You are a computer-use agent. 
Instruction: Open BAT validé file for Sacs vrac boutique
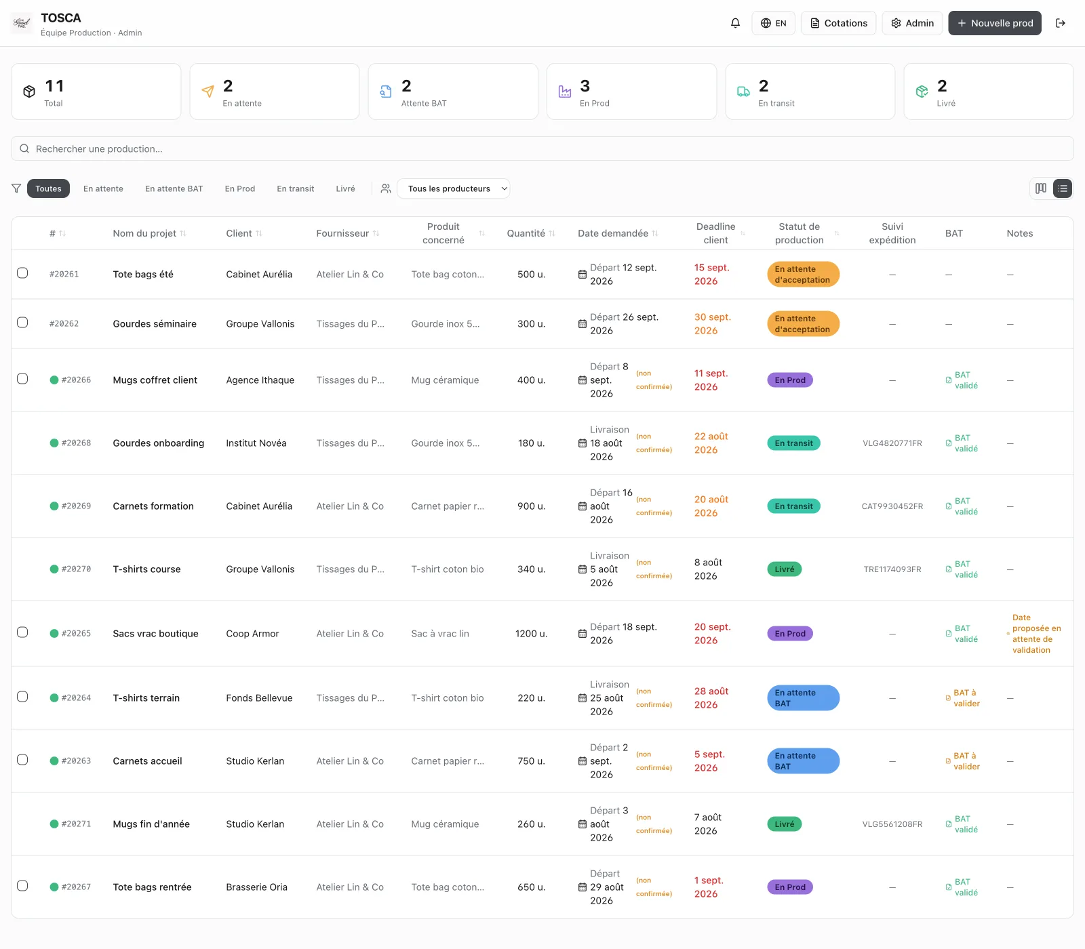(962, 634)
